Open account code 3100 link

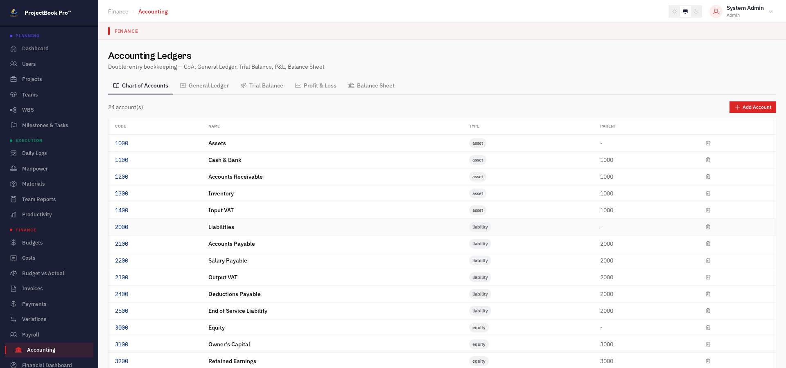coord(122,344)
